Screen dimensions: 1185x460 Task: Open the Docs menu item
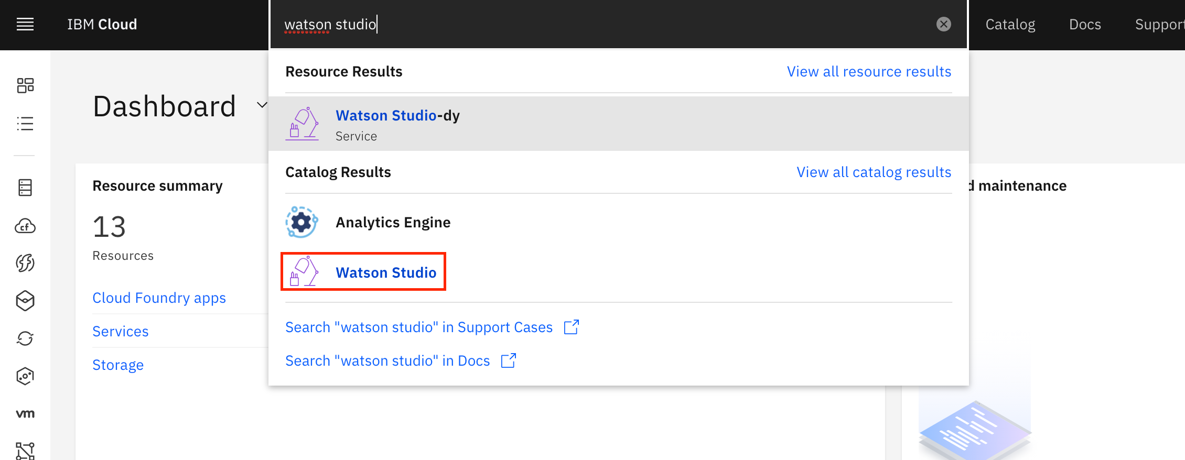pos(1085,25)
